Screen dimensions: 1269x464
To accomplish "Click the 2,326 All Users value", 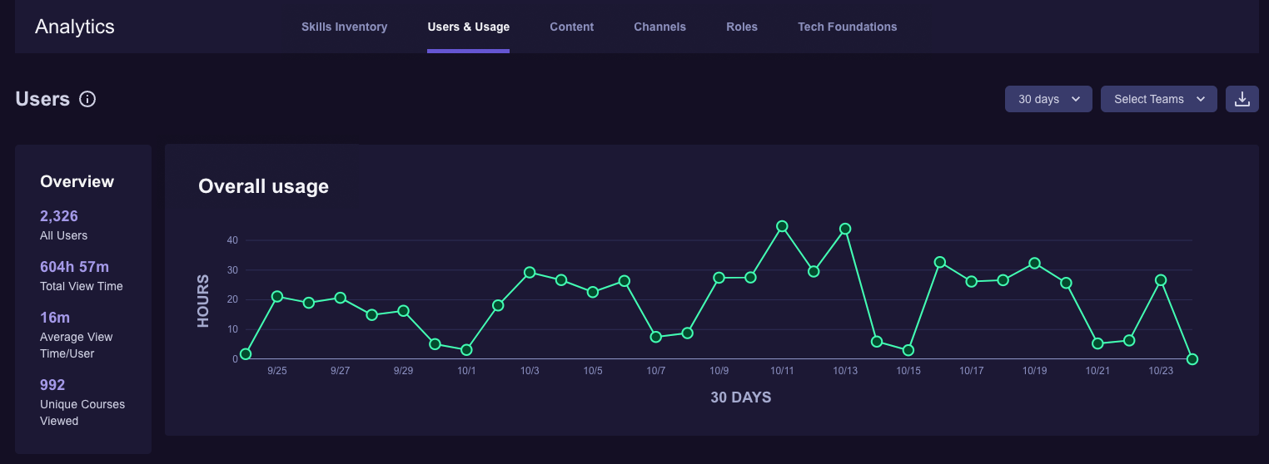I will click(x=59, y=216).
